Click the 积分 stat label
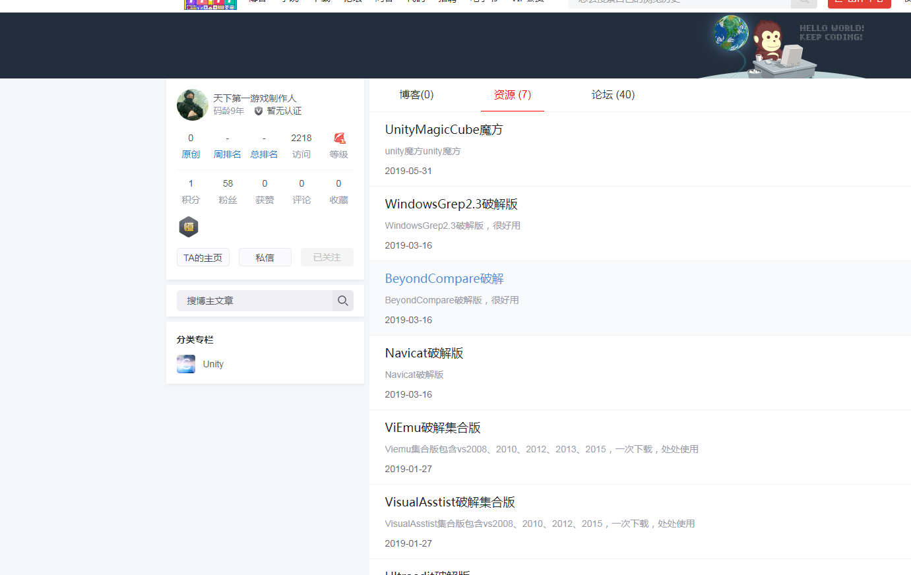911x575 pixels. 191,200
